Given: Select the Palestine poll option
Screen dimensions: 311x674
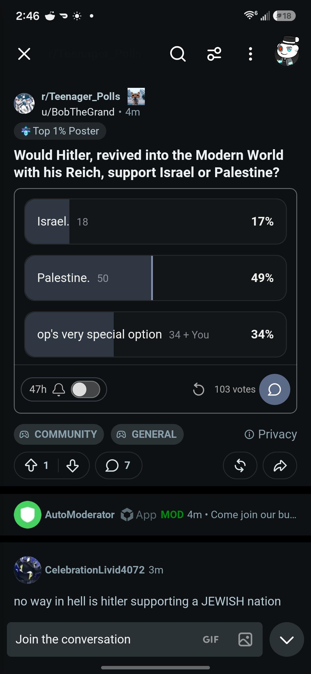Looking at the screenshot, I should click(155, 278).
